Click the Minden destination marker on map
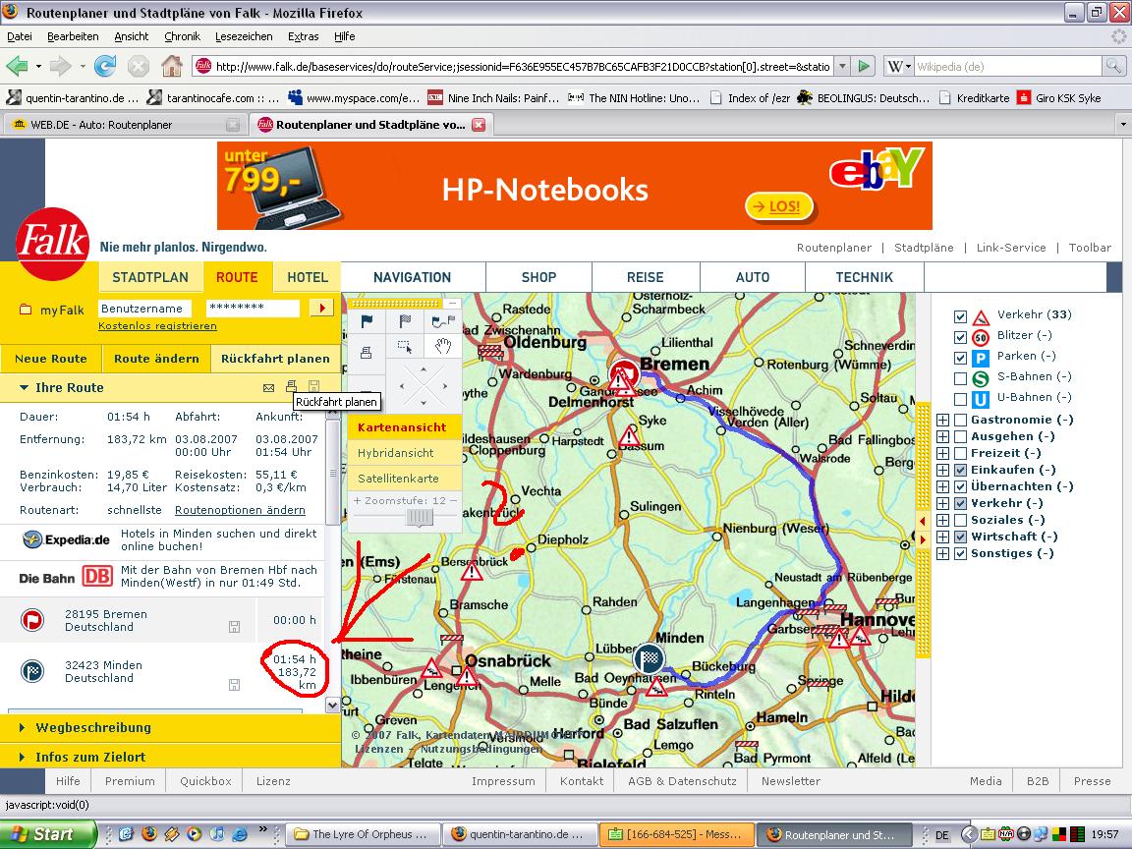The height and width of the screenshot is (849, 1132). [649, 657]
